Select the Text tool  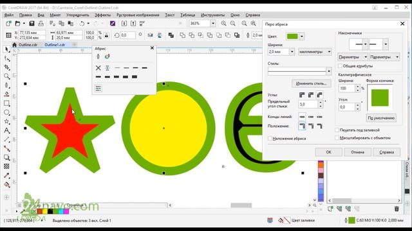point(6,130)
